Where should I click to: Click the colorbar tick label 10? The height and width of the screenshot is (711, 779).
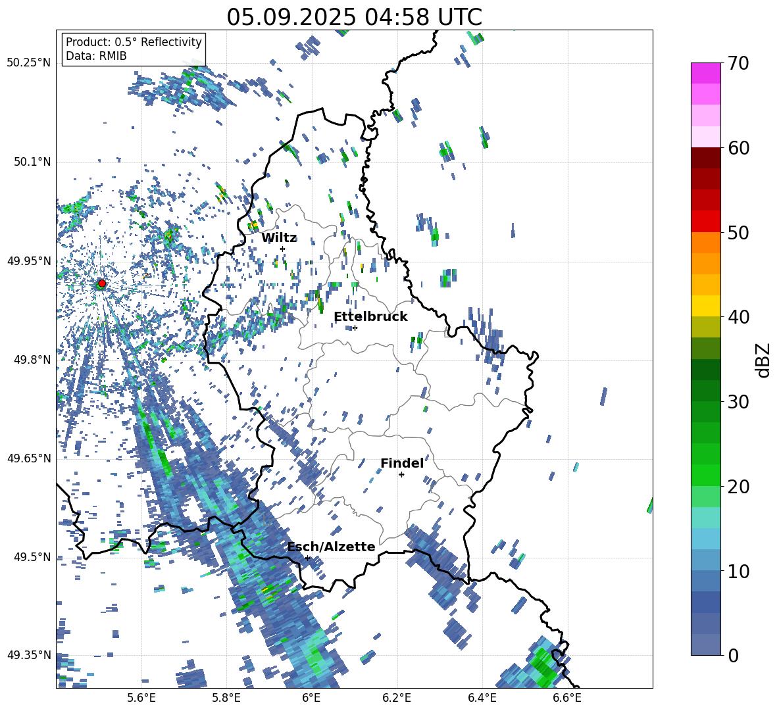(x=738, y=571)
